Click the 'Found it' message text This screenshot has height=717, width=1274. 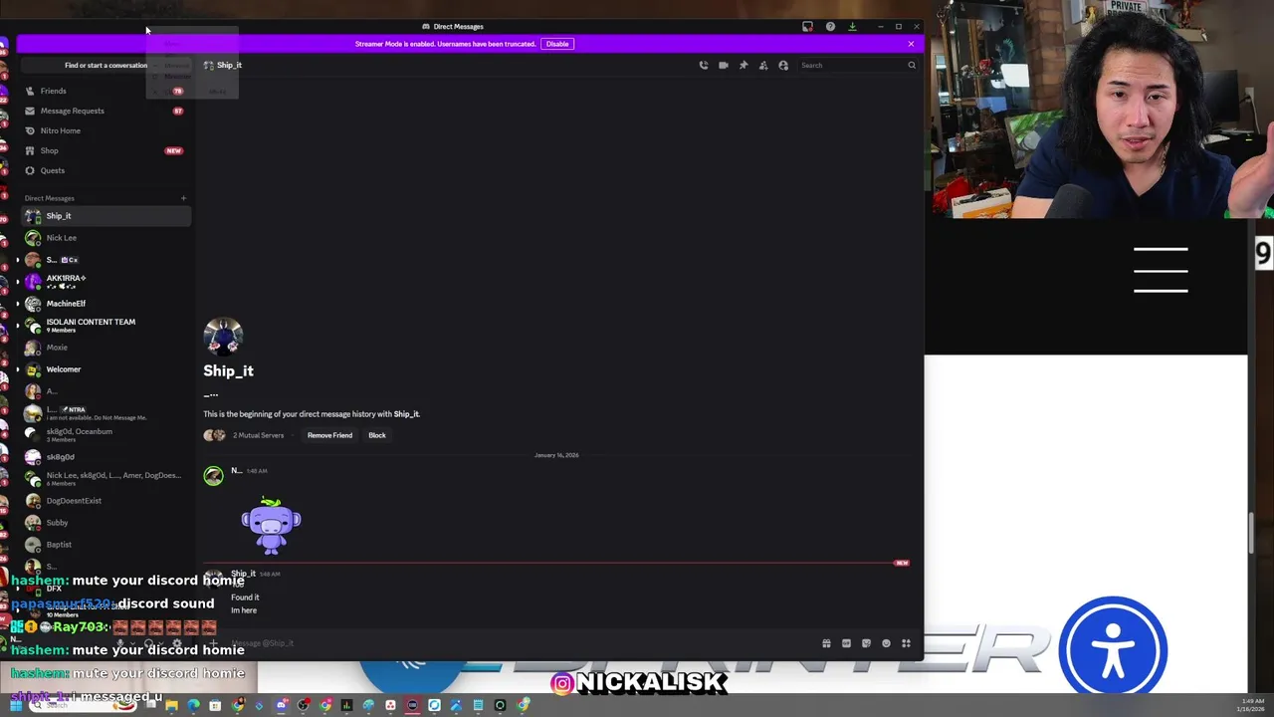coord(245,597)
